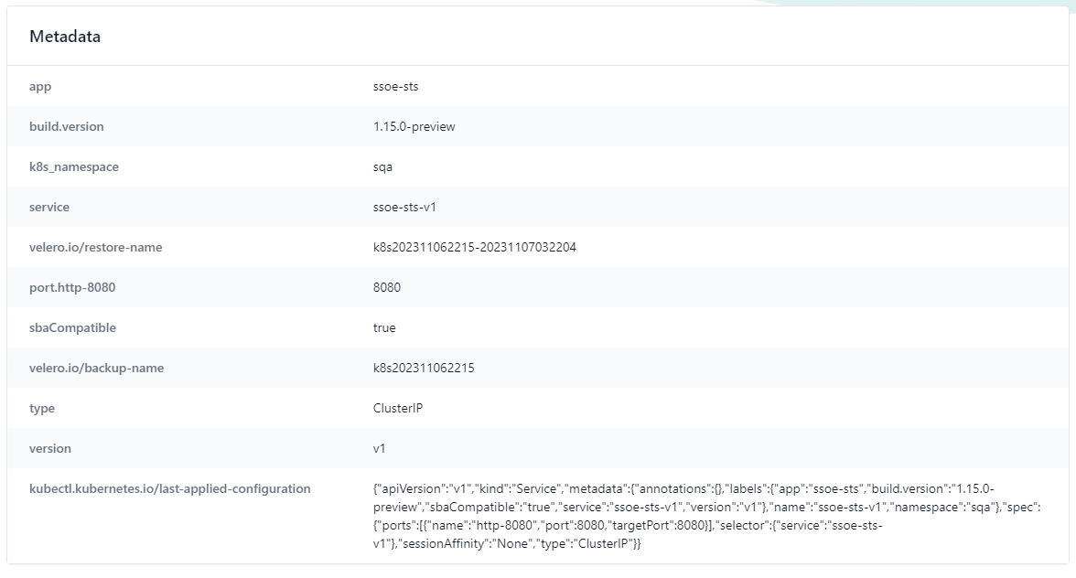Click the Metadata panel heading

[65, 37]
